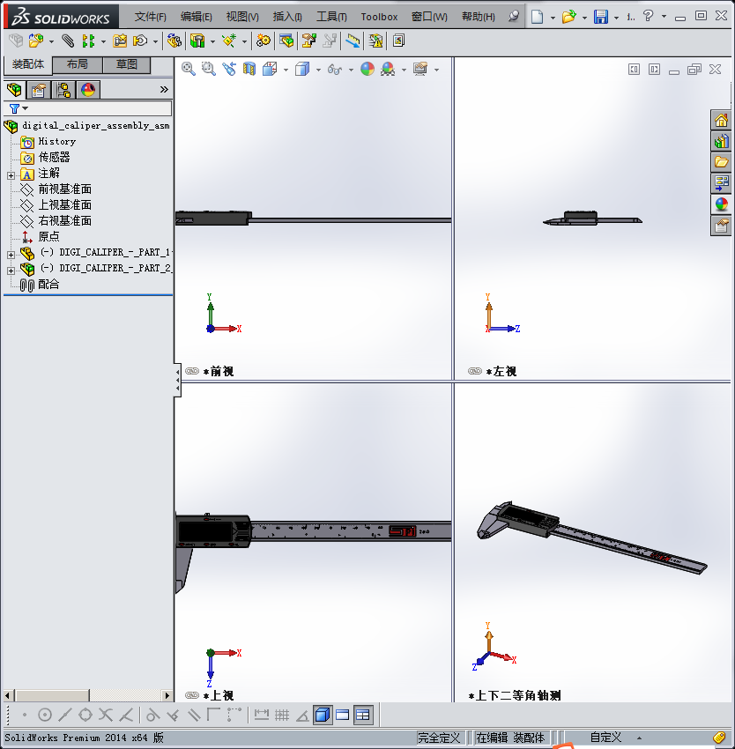Click the Move Component icon
The image size is (735, 749).
click(140, 41)
